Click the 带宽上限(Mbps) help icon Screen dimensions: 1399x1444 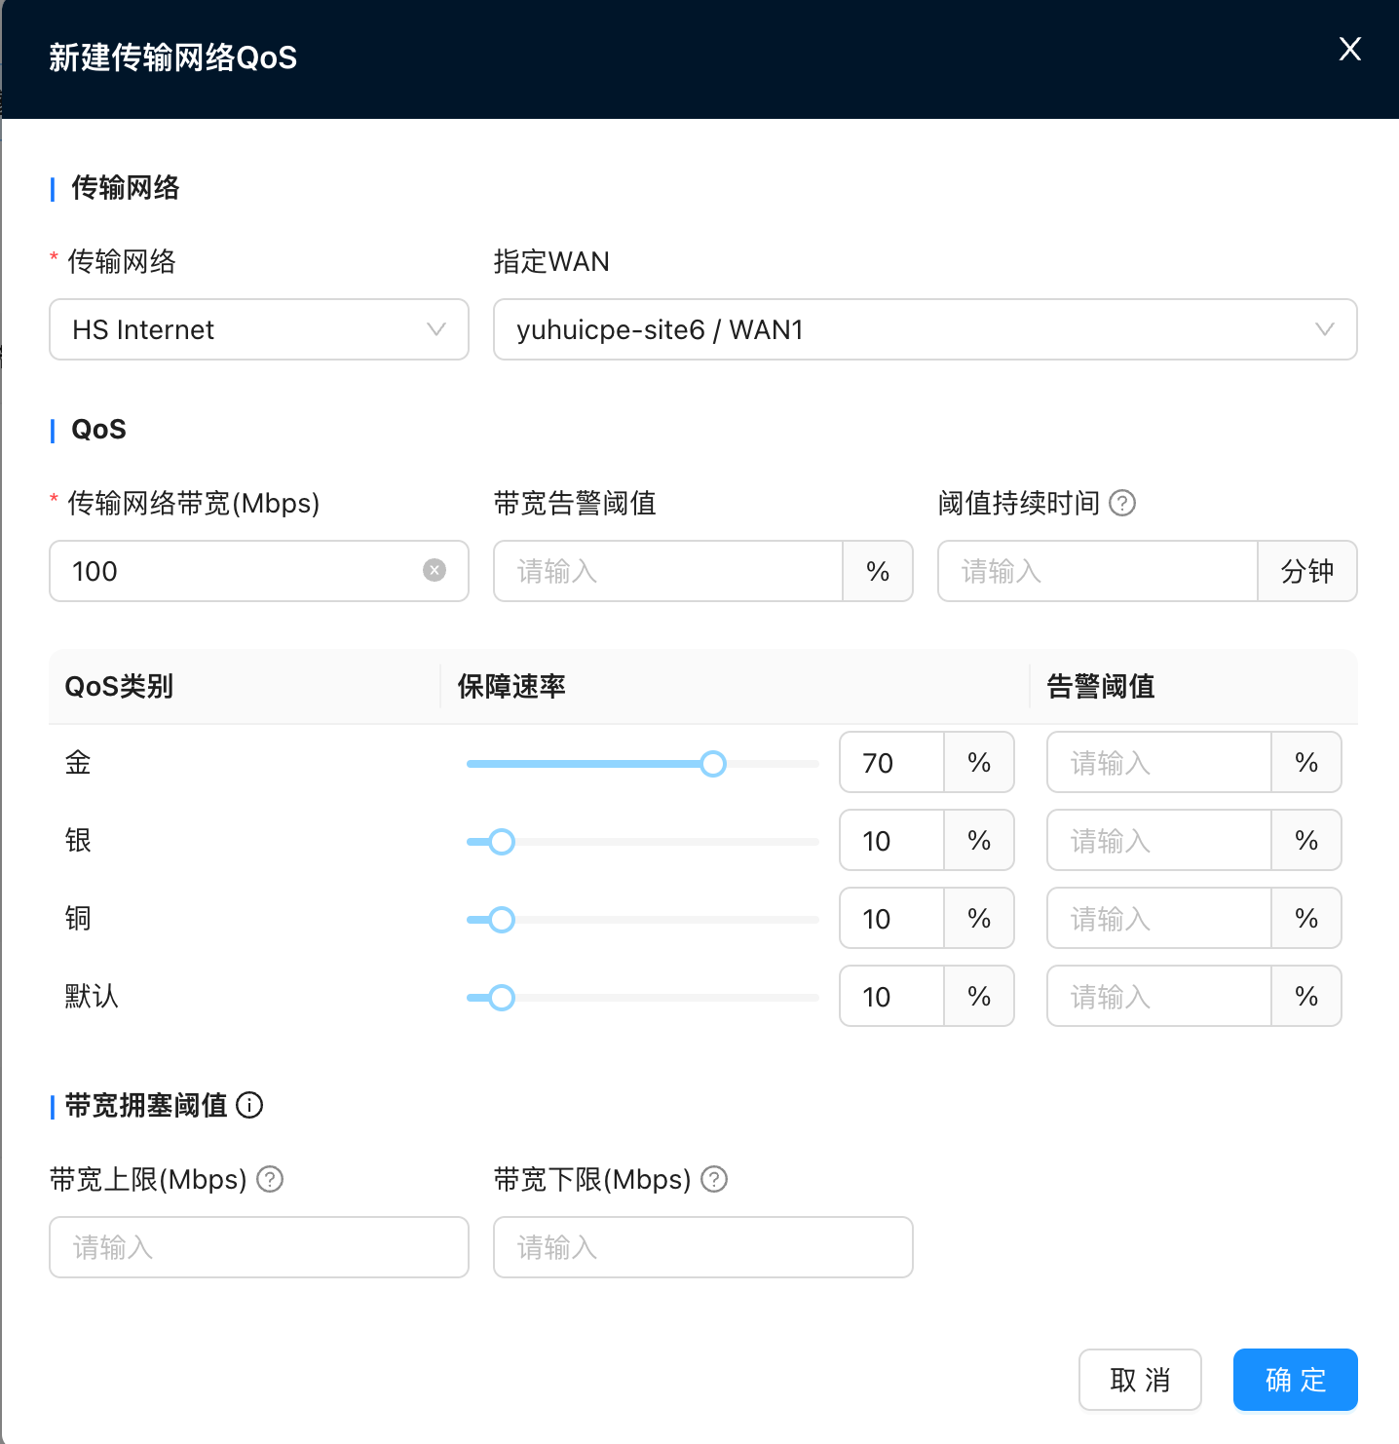click(270, 1179)
